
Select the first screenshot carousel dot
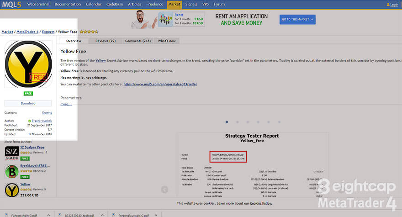227,122
